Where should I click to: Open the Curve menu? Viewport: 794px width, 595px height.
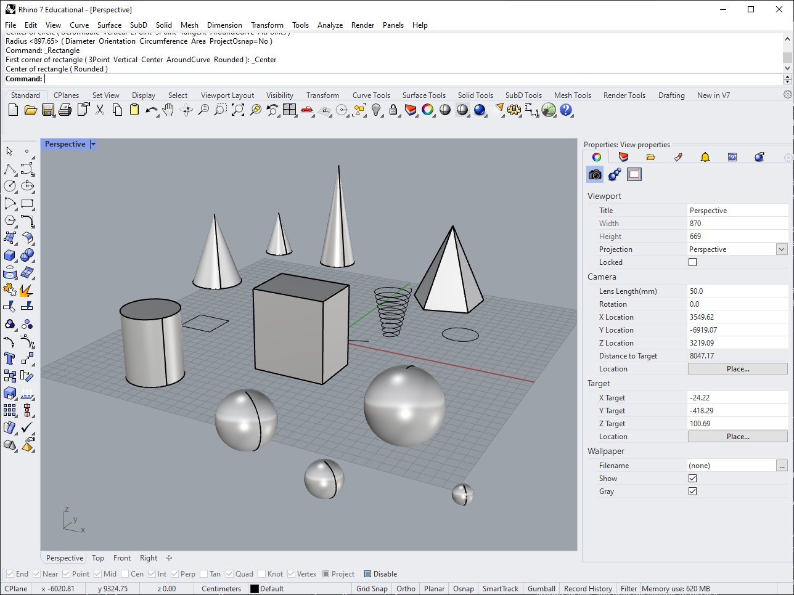coord(79,25)
